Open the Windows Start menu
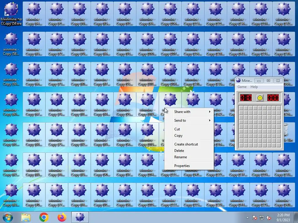This screenshot has height=223, width=298. click(8, 217)
